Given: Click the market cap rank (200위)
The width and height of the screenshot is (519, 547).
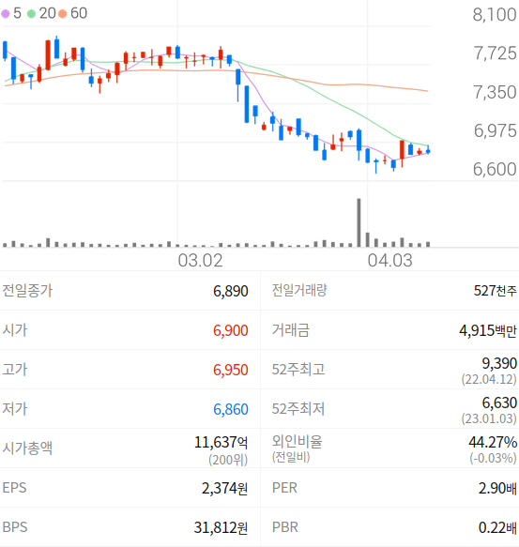Looking at the screenshot, I should coord(228,460).
